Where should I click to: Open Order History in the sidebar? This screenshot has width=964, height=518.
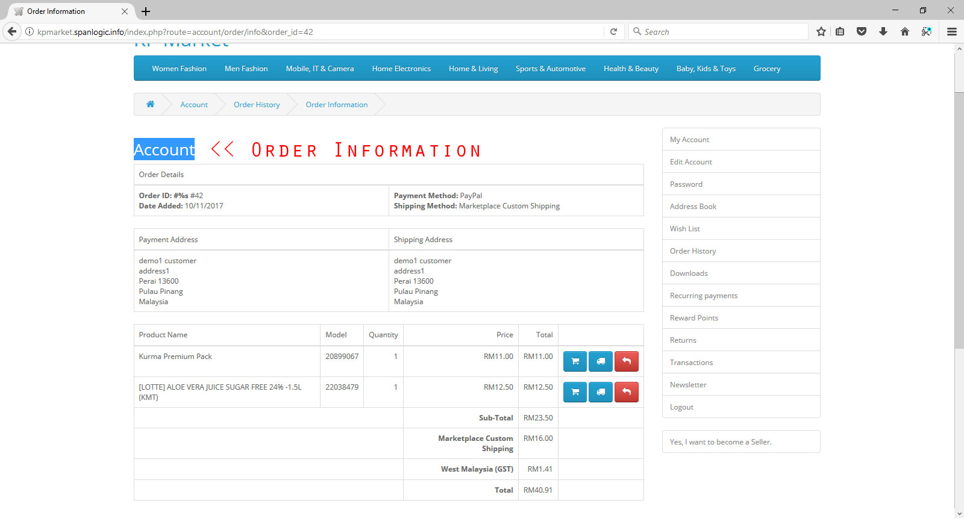point(741,251)
